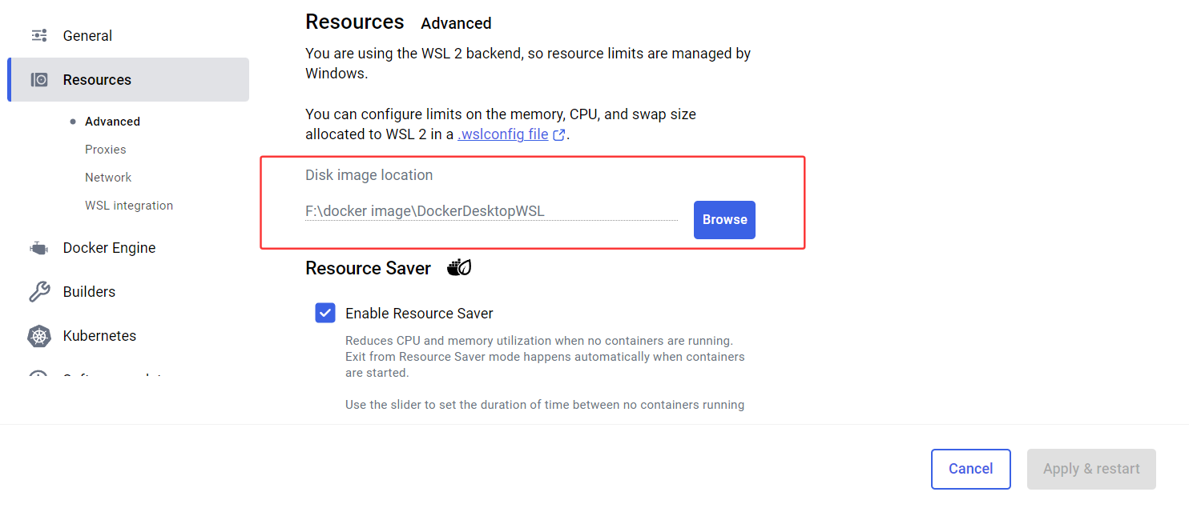Screen dimensions: 1189x508
Task: Click the Resource Saver leaf whale icon
Action: click(x=459, y=268)
